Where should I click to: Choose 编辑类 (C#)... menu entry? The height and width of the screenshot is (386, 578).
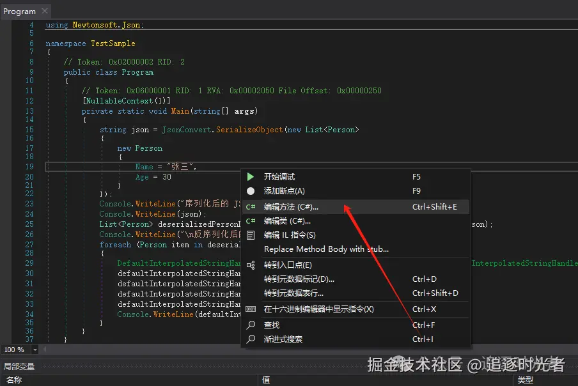tap(355, 221)
